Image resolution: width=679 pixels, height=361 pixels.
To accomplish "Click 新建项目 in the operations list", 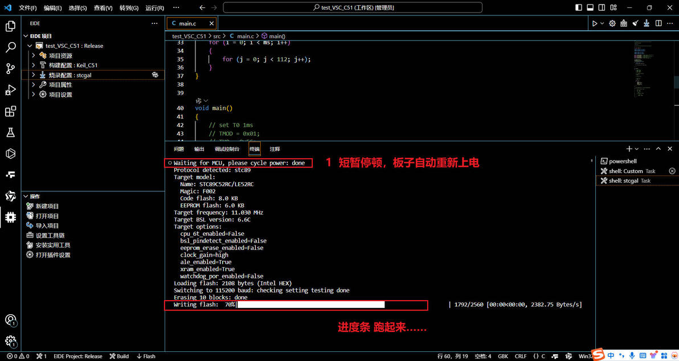I will 47,207.
